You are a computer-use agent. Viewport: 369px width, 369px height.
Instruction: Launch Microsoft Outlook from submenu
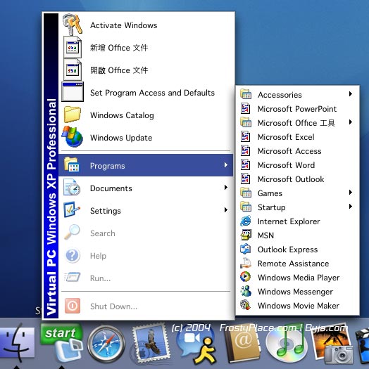(297, 179)
